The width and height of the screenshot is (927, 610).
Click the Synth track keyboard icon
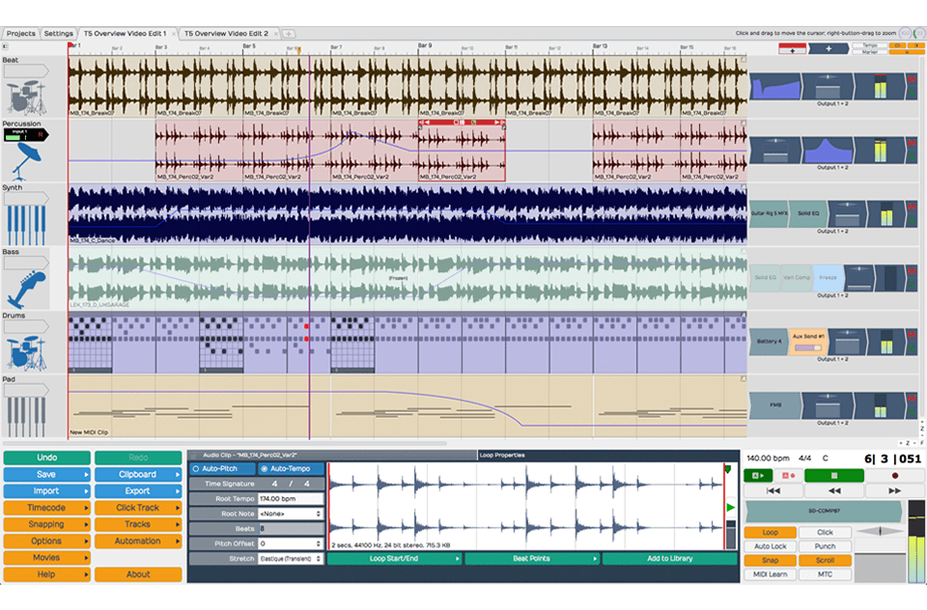(x=26, y=223)
